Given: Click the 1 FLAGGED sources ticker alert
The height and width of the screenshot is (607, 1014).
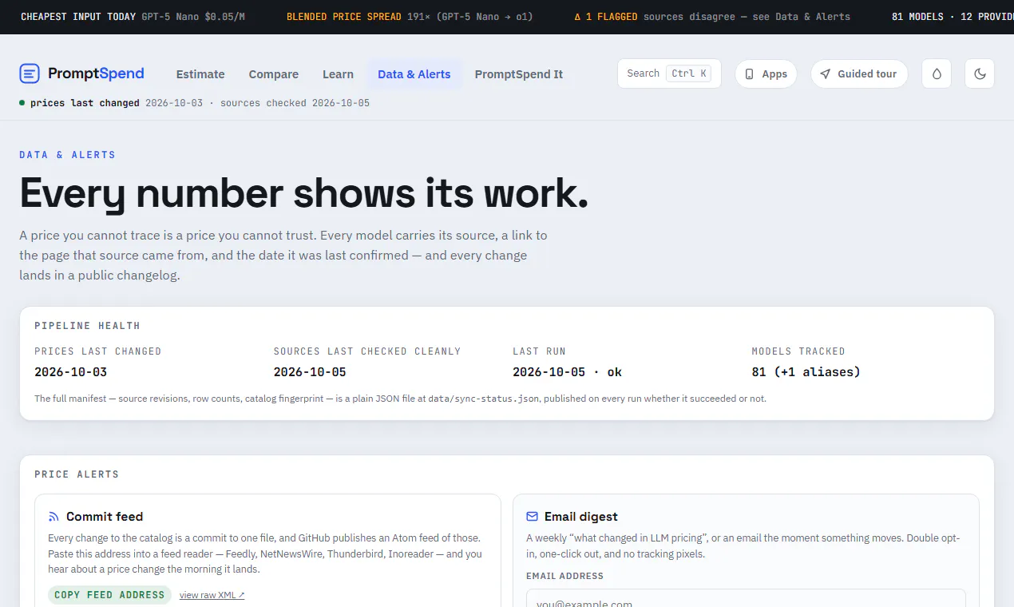Looking at the screenshot, I should click(x=712, y=17).
